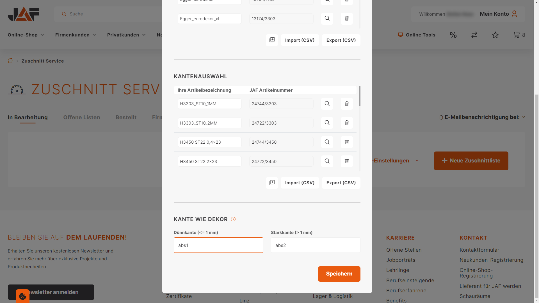This screenshot has width=539, height=303.
Task: Expand the Online-Shop menu
Action: [26, 35]
